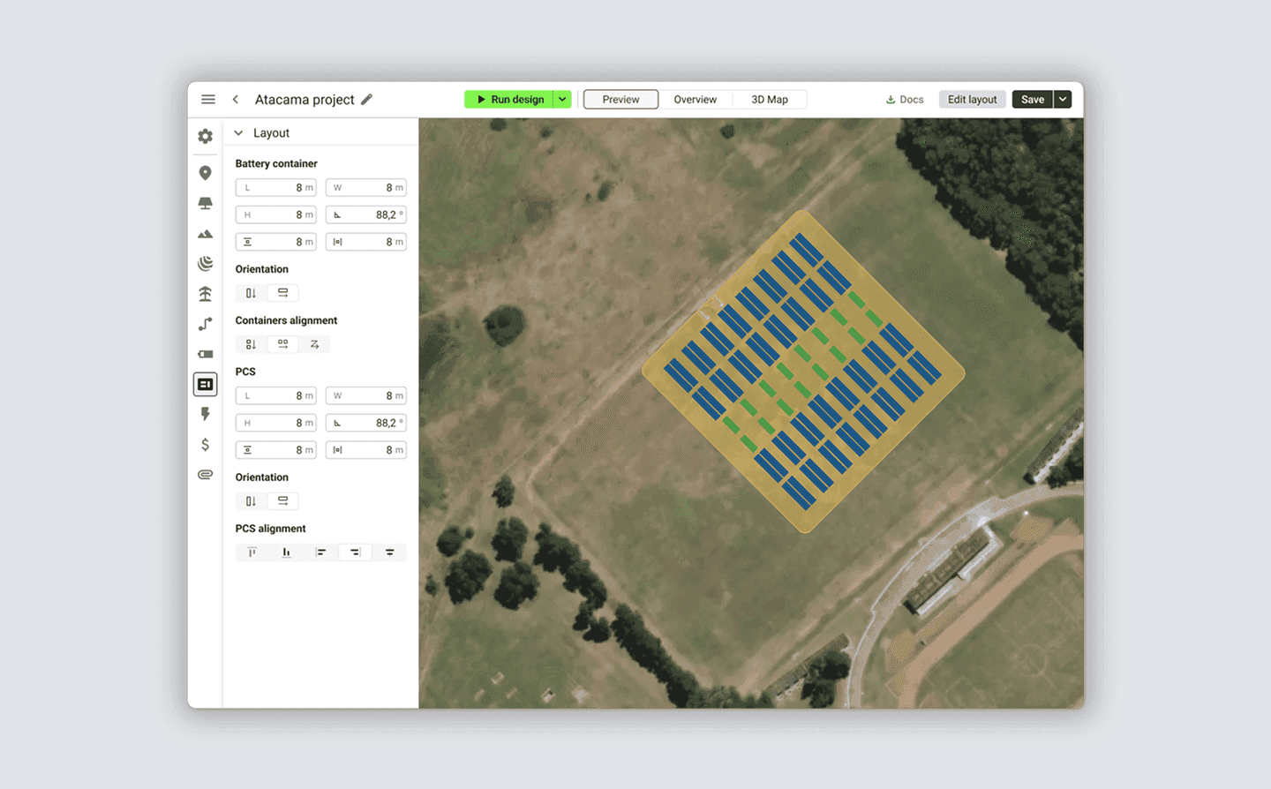Set battery container orientation to vertical

click(x=252, y=293)
